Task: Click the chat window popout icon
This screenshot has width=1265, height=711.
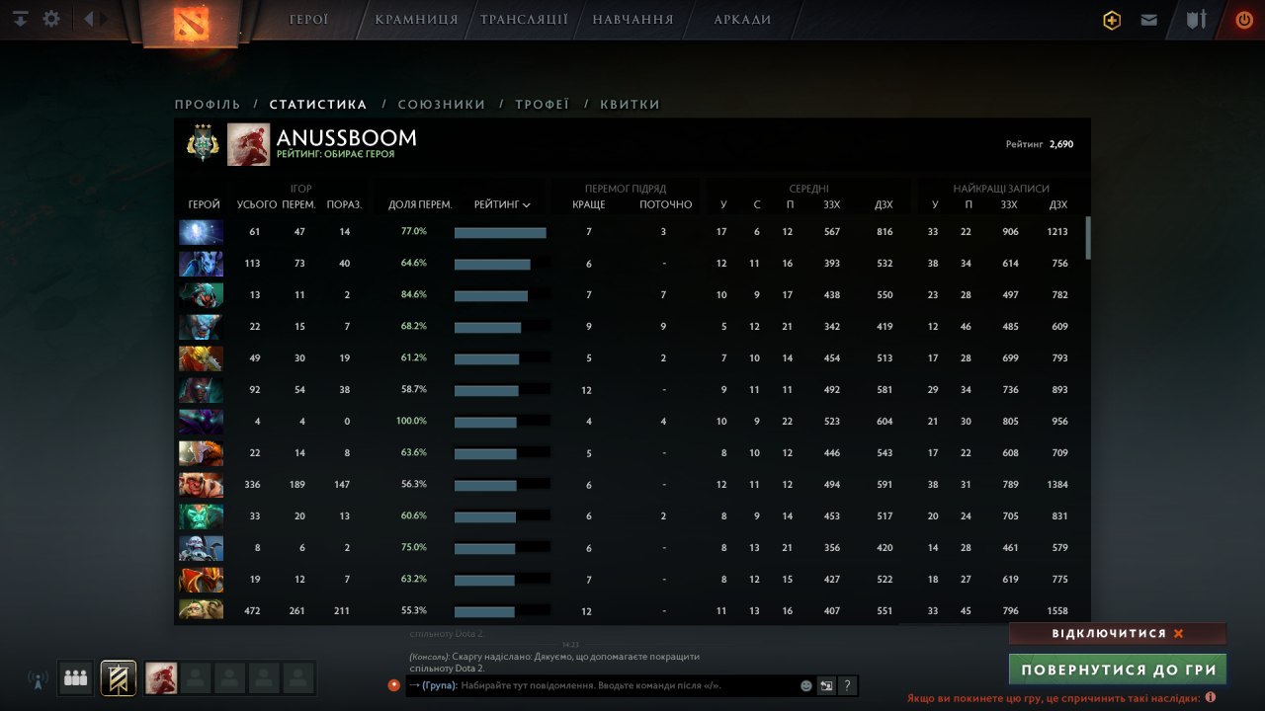Action: (x=826, y=685)
